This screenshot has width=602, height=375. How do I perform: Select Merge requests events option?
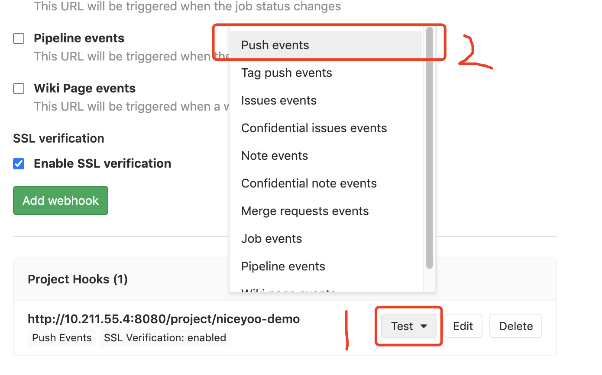pos(326,211)
